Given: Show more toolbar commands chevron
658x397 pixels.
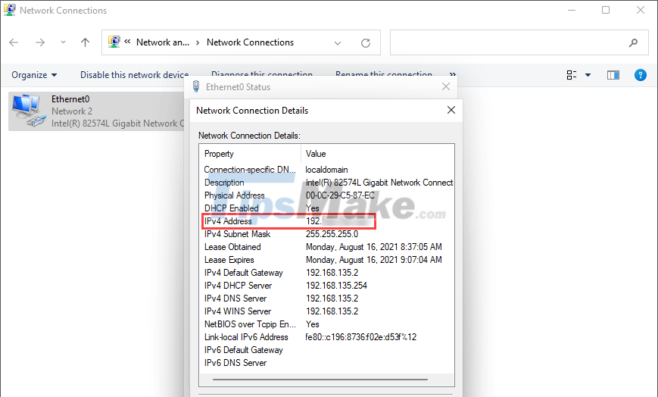Looking at the screenshot, I should tap(452, 74).
